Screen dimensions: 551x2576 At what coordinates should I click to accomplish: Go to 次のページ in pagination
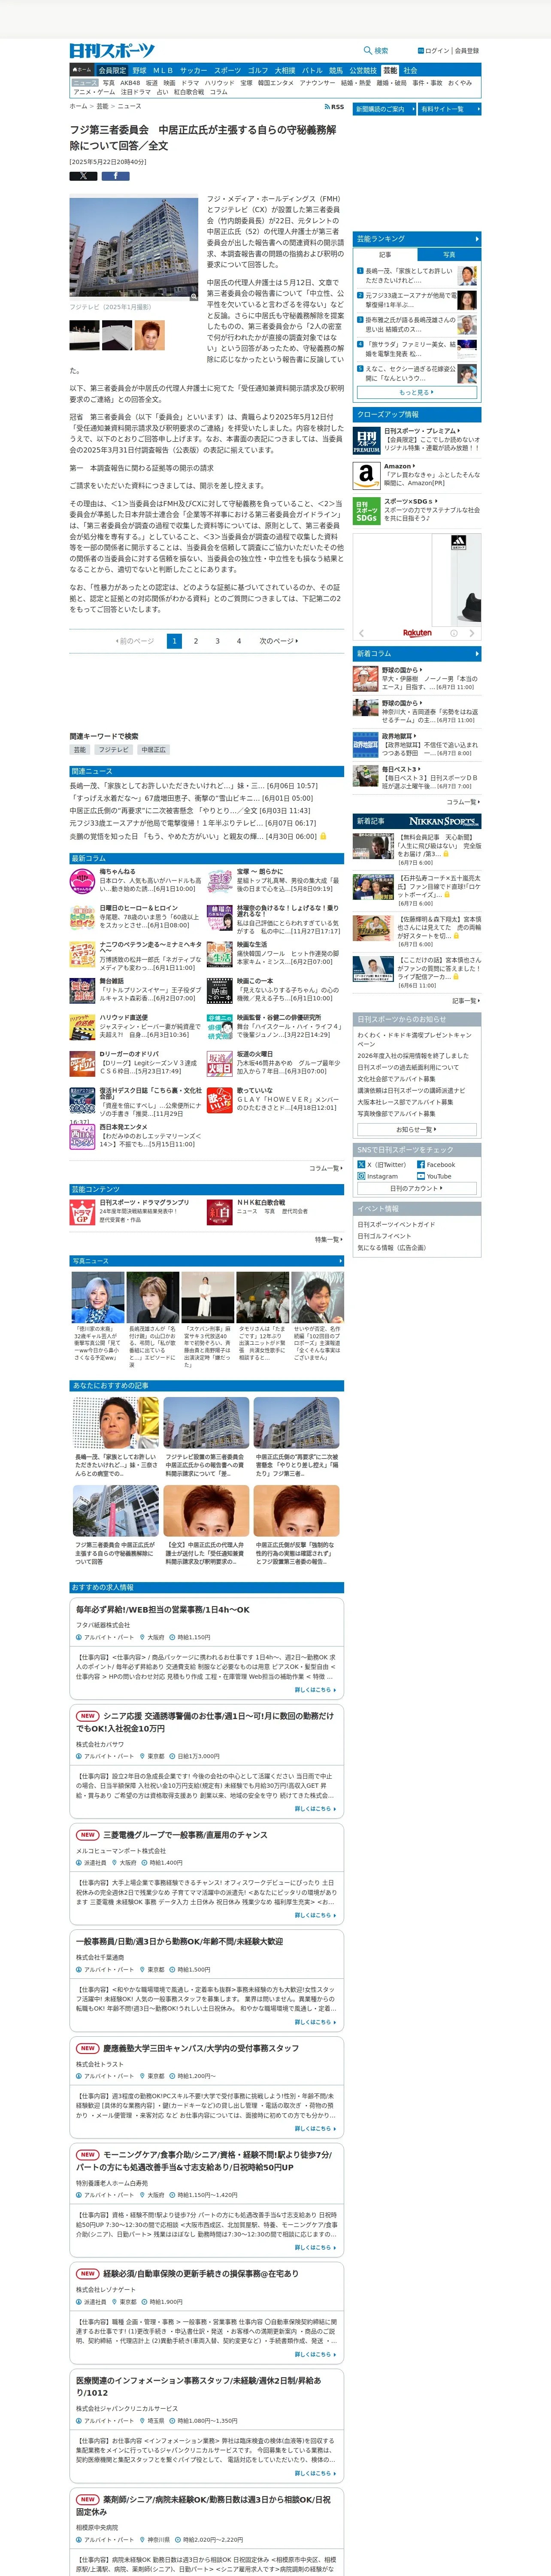[x=278, y=641]
